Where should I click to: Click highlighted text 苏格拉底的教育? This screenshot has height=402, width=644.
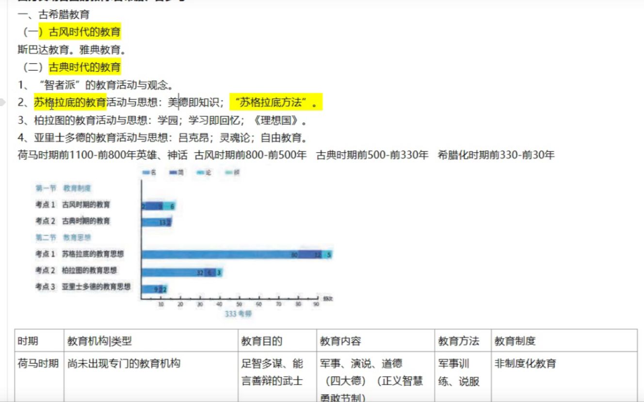(x=70, y=102)
